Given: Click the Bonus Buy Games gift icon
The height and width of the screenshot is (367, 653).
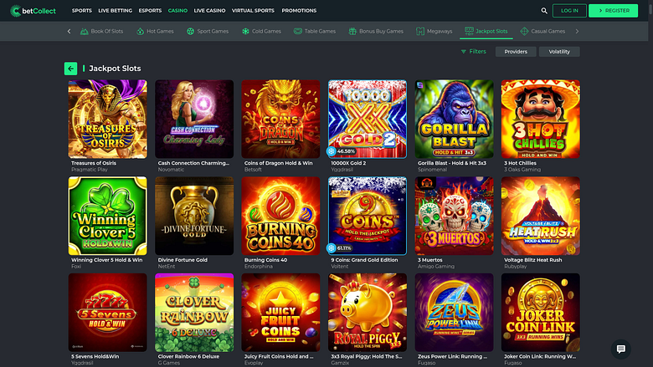Looking at the screenshot, I should (x=352, y=31).
